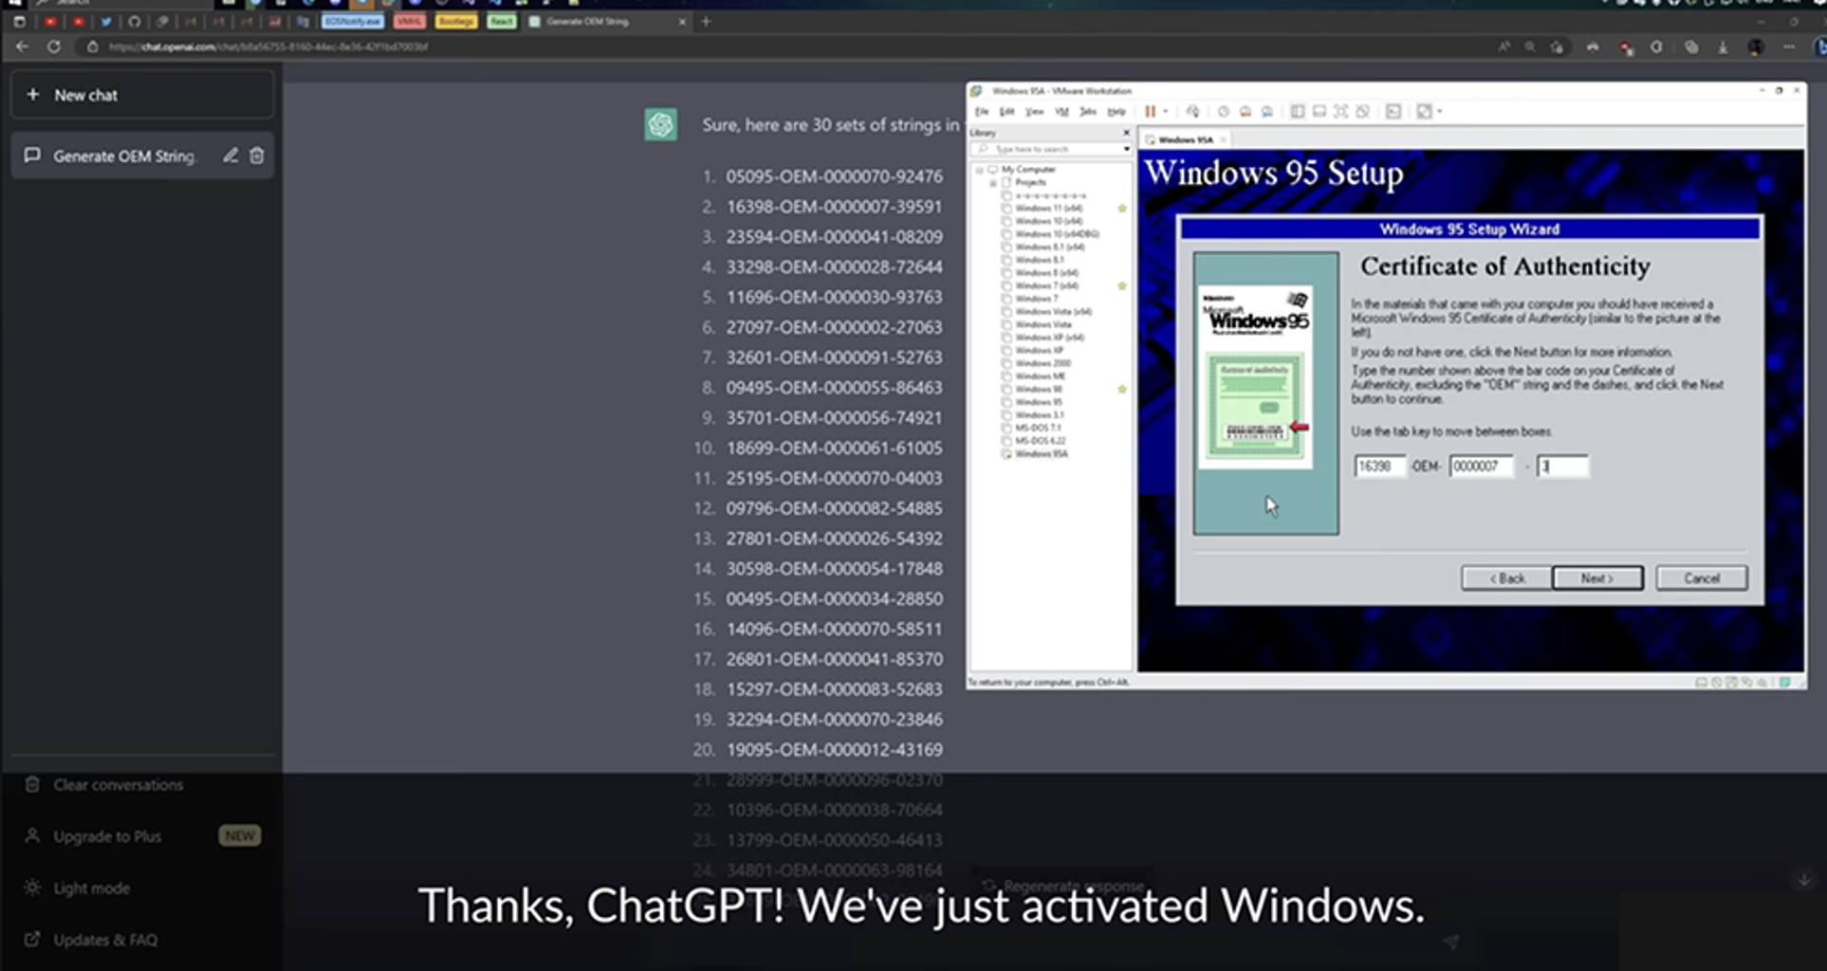Image resolution: width=1827 pixels, height=971 pixels.
Task: Open the VM menu in VMware Workstation
Action: (x=1061, y=112)
